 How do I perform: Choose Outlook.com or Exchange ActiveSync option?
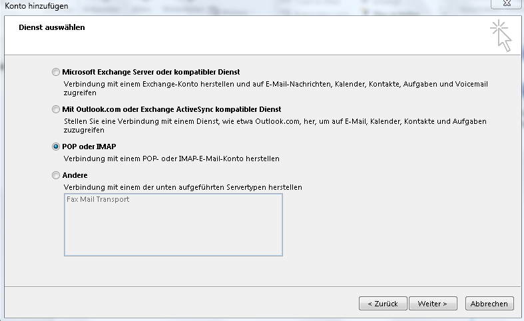(x=56, y=109)
